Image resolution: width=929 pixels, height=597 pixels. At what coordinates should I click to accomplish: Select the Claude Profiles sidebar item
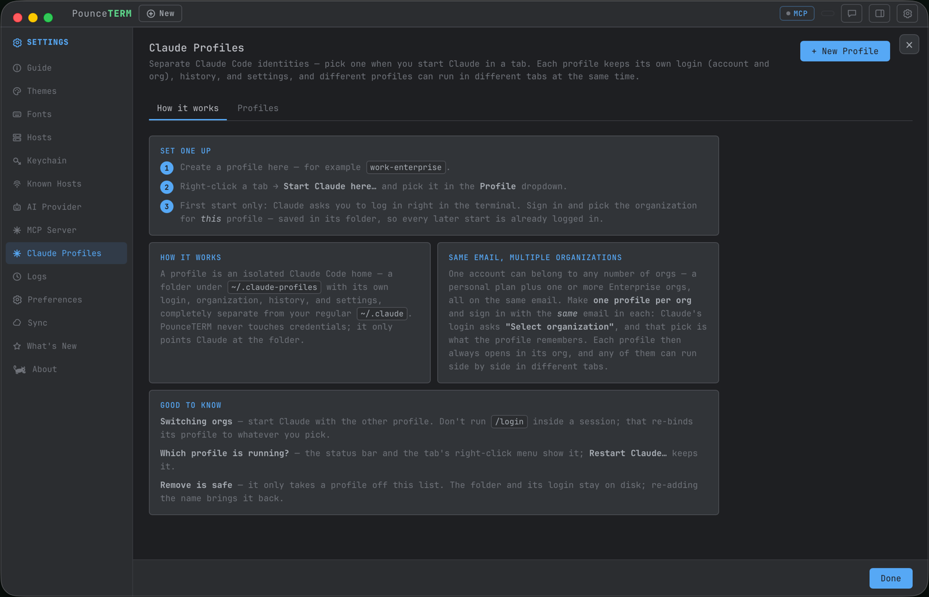[66, 254]
